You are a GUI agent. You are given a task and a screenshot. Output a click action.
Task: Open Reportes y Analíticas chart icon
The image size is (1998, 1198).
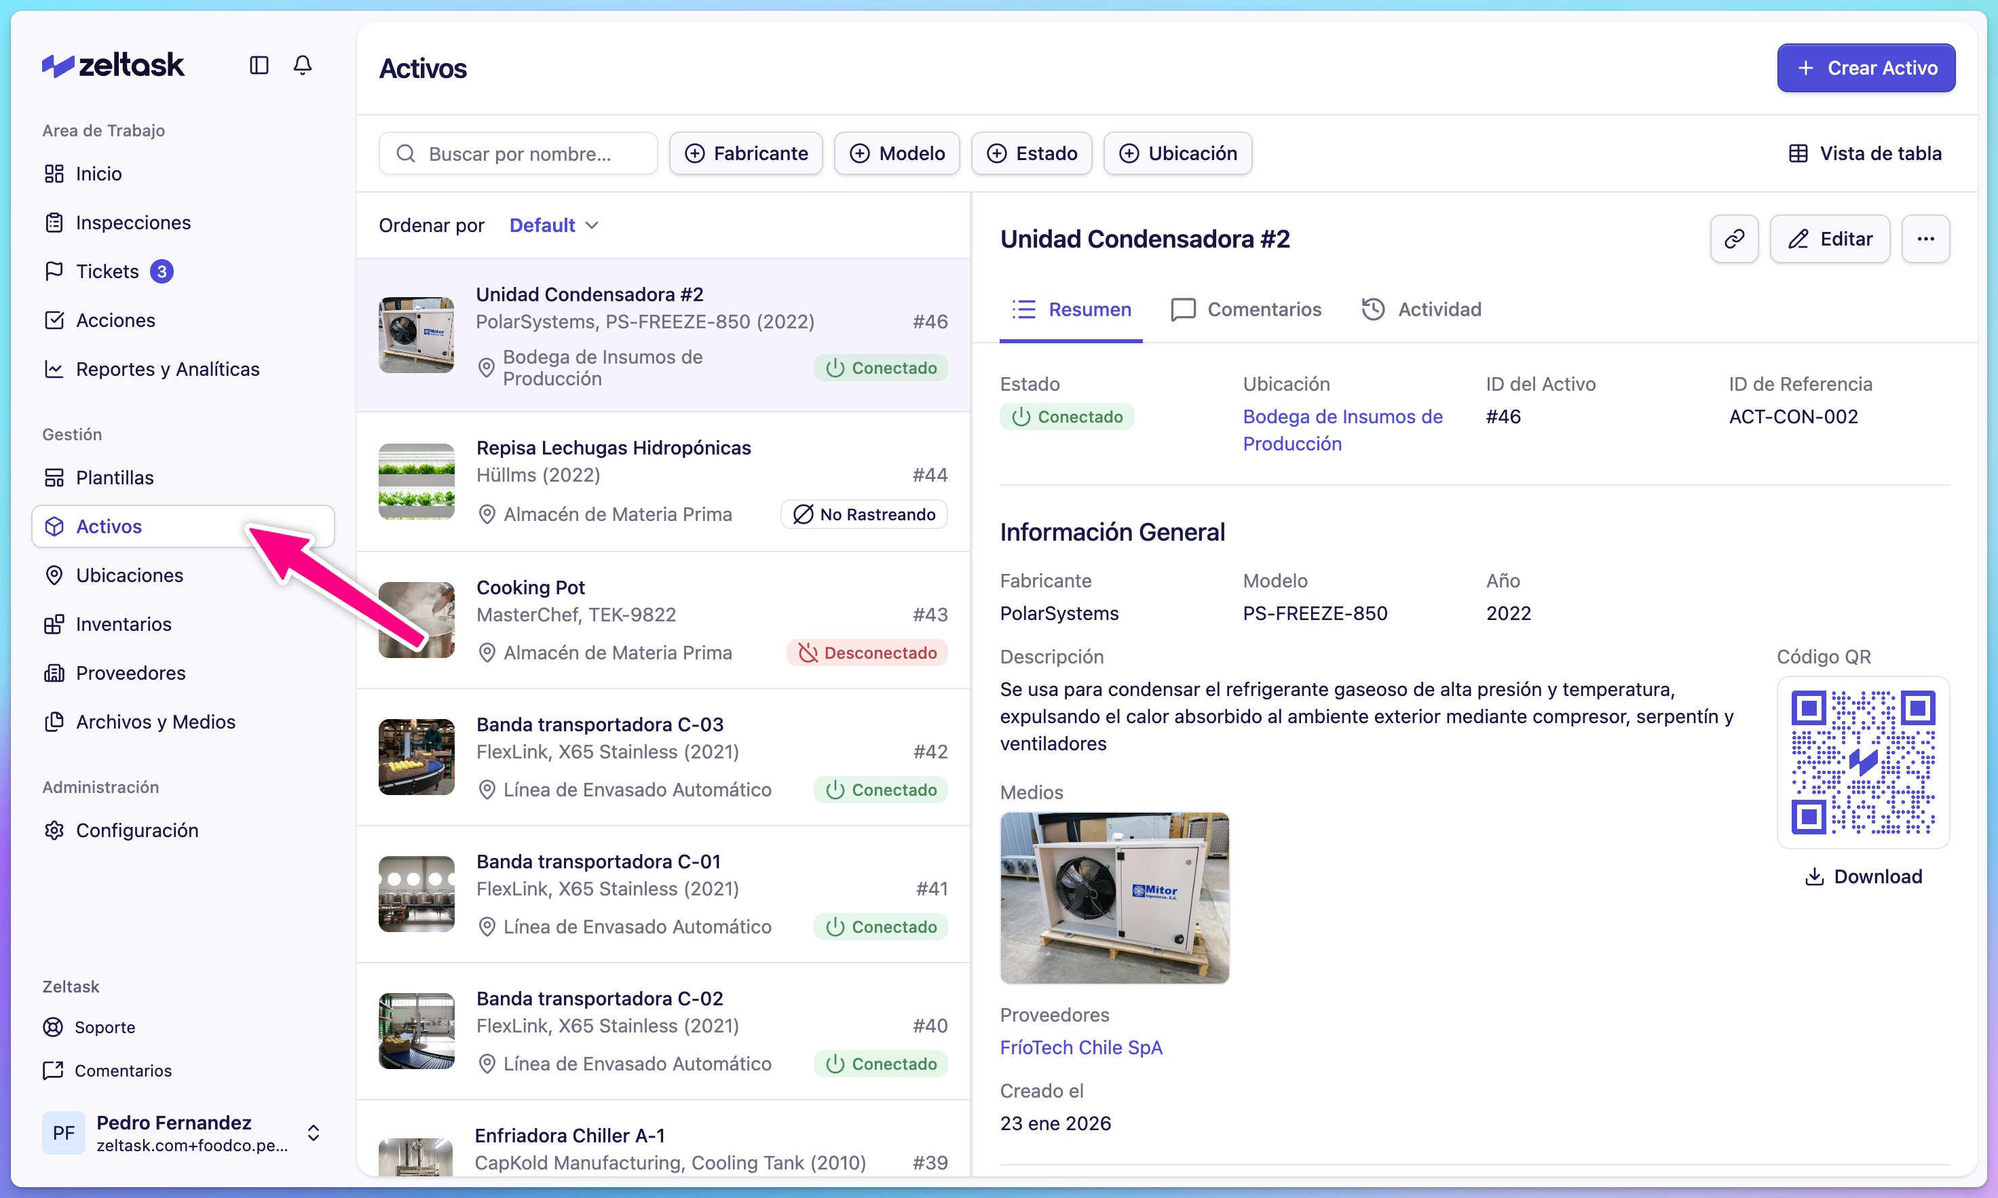[x=54, y=368]
